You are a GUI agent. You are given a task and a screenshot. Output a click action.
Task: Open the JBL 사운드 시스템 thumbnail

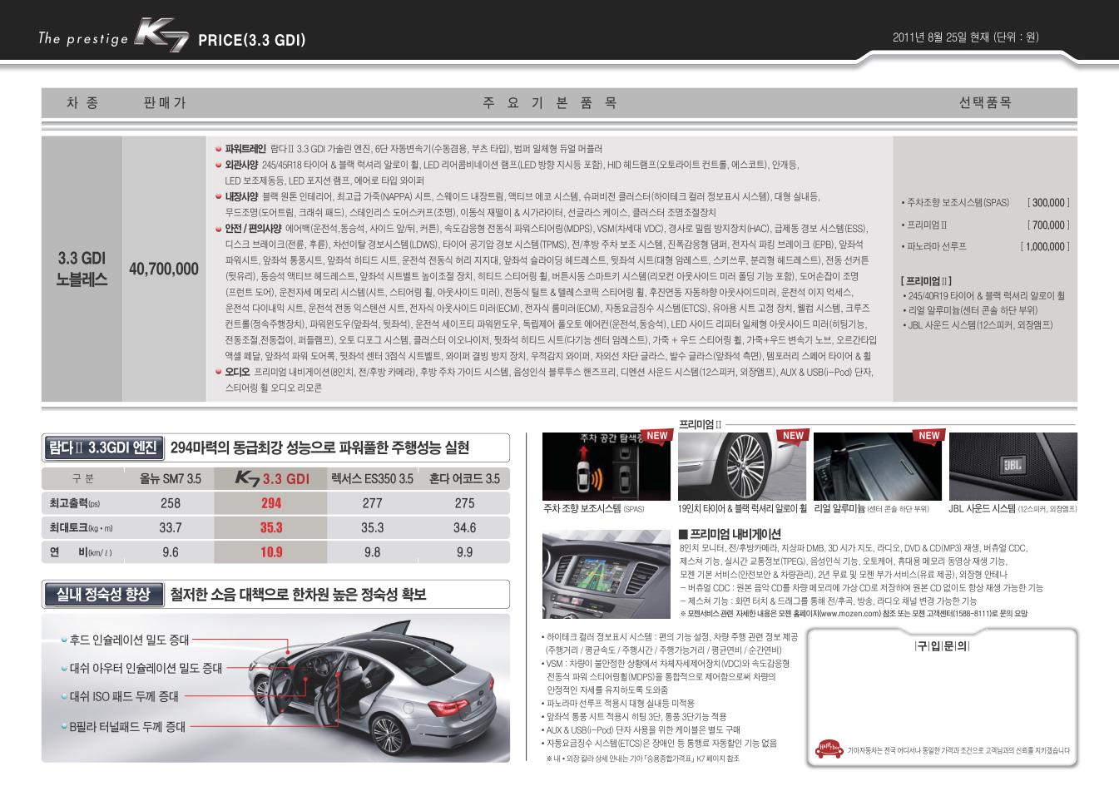coord(1013,467)
